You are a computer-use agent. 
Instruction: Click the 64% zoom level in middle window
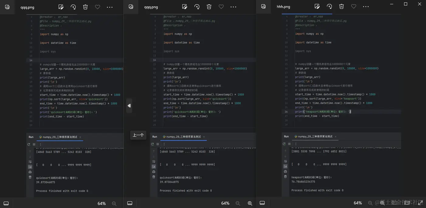tap(225, 203)
